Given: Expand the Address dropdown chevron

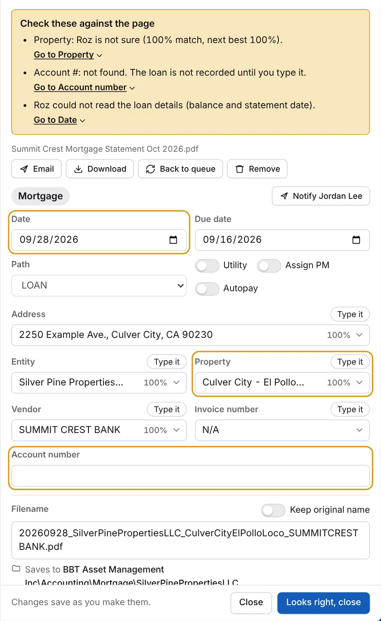Looking at the screenshot, I should click(x=360, y=335).
